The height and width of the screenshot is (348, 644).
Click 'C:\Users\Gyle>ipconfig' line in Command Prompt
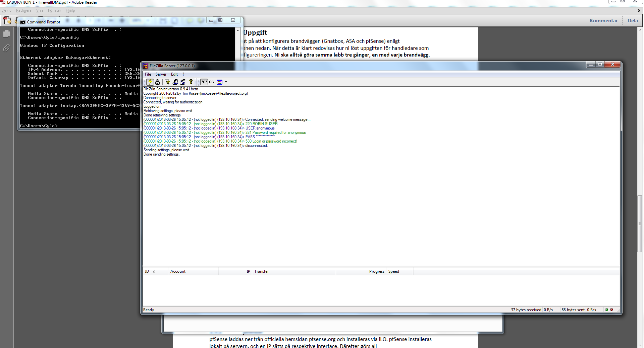[x=49, y=37]
